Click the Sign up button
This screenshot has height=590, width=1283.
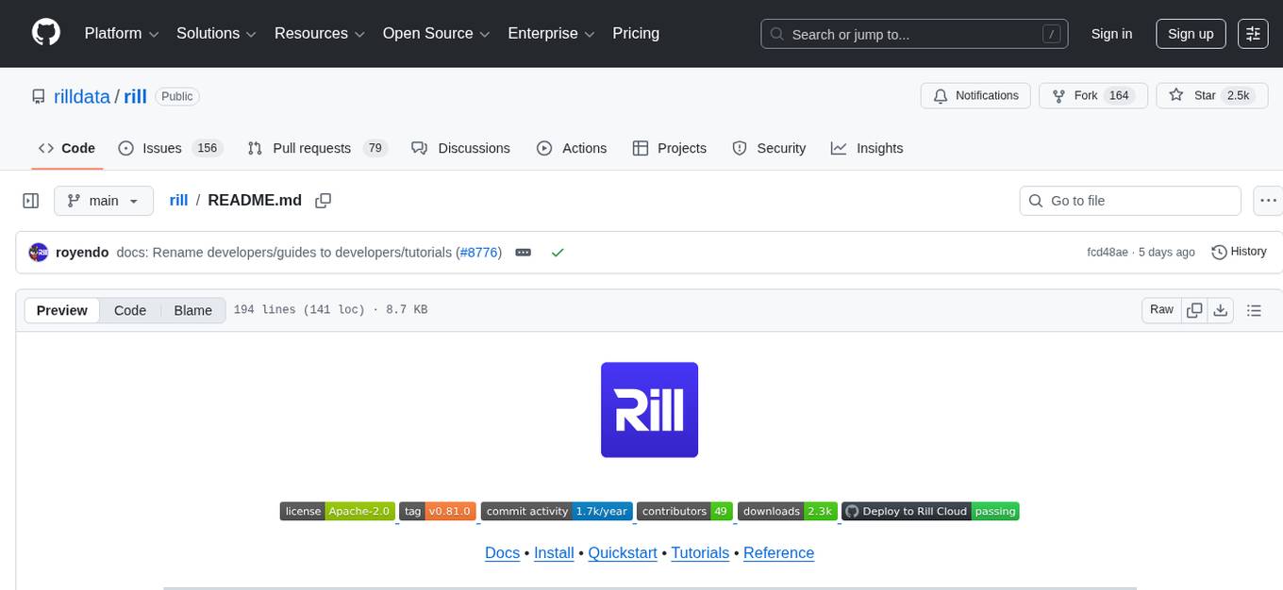click(x=1190, y=33)
